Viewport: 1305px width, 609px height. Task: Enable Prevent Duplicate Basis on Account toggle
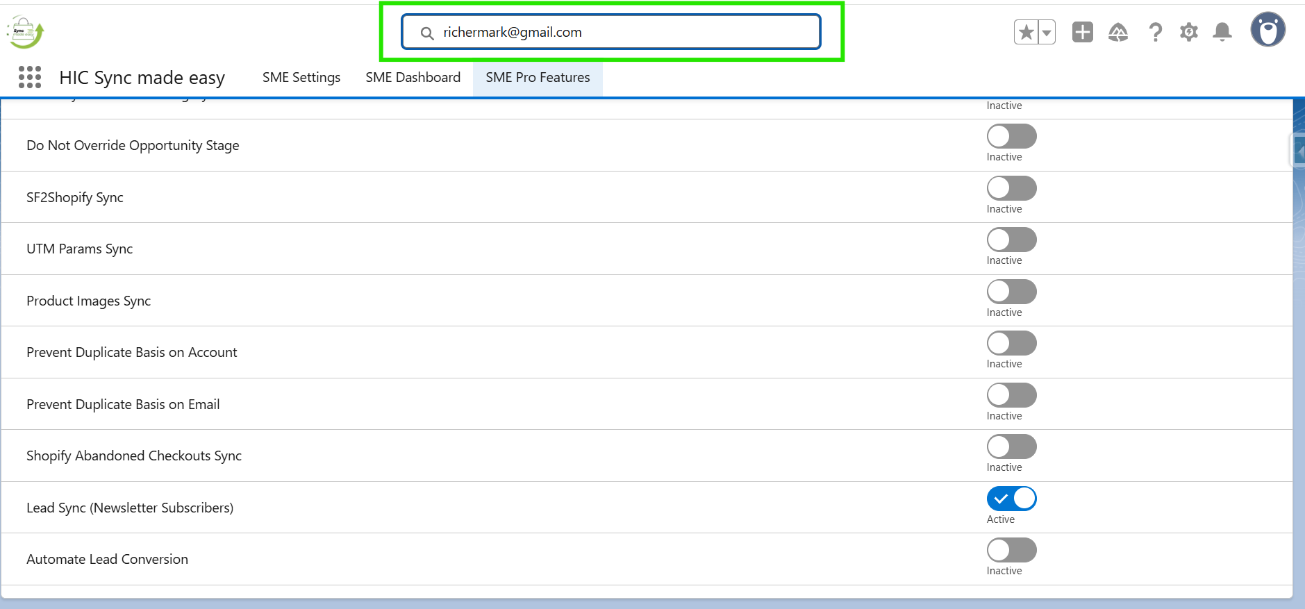1012,343
